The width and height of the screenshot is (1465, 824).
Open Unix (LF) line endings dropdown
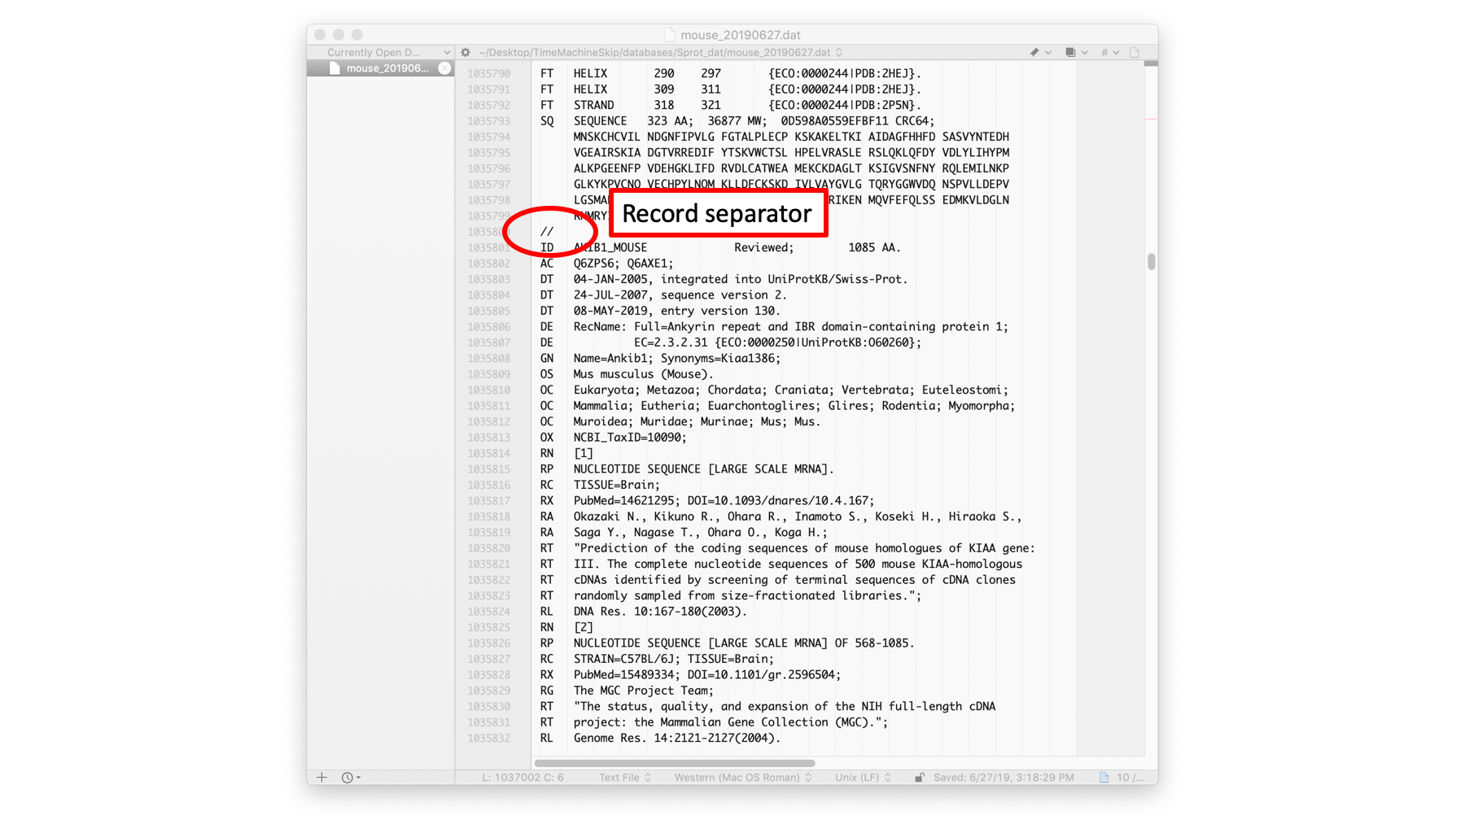(x=863, y=778)
